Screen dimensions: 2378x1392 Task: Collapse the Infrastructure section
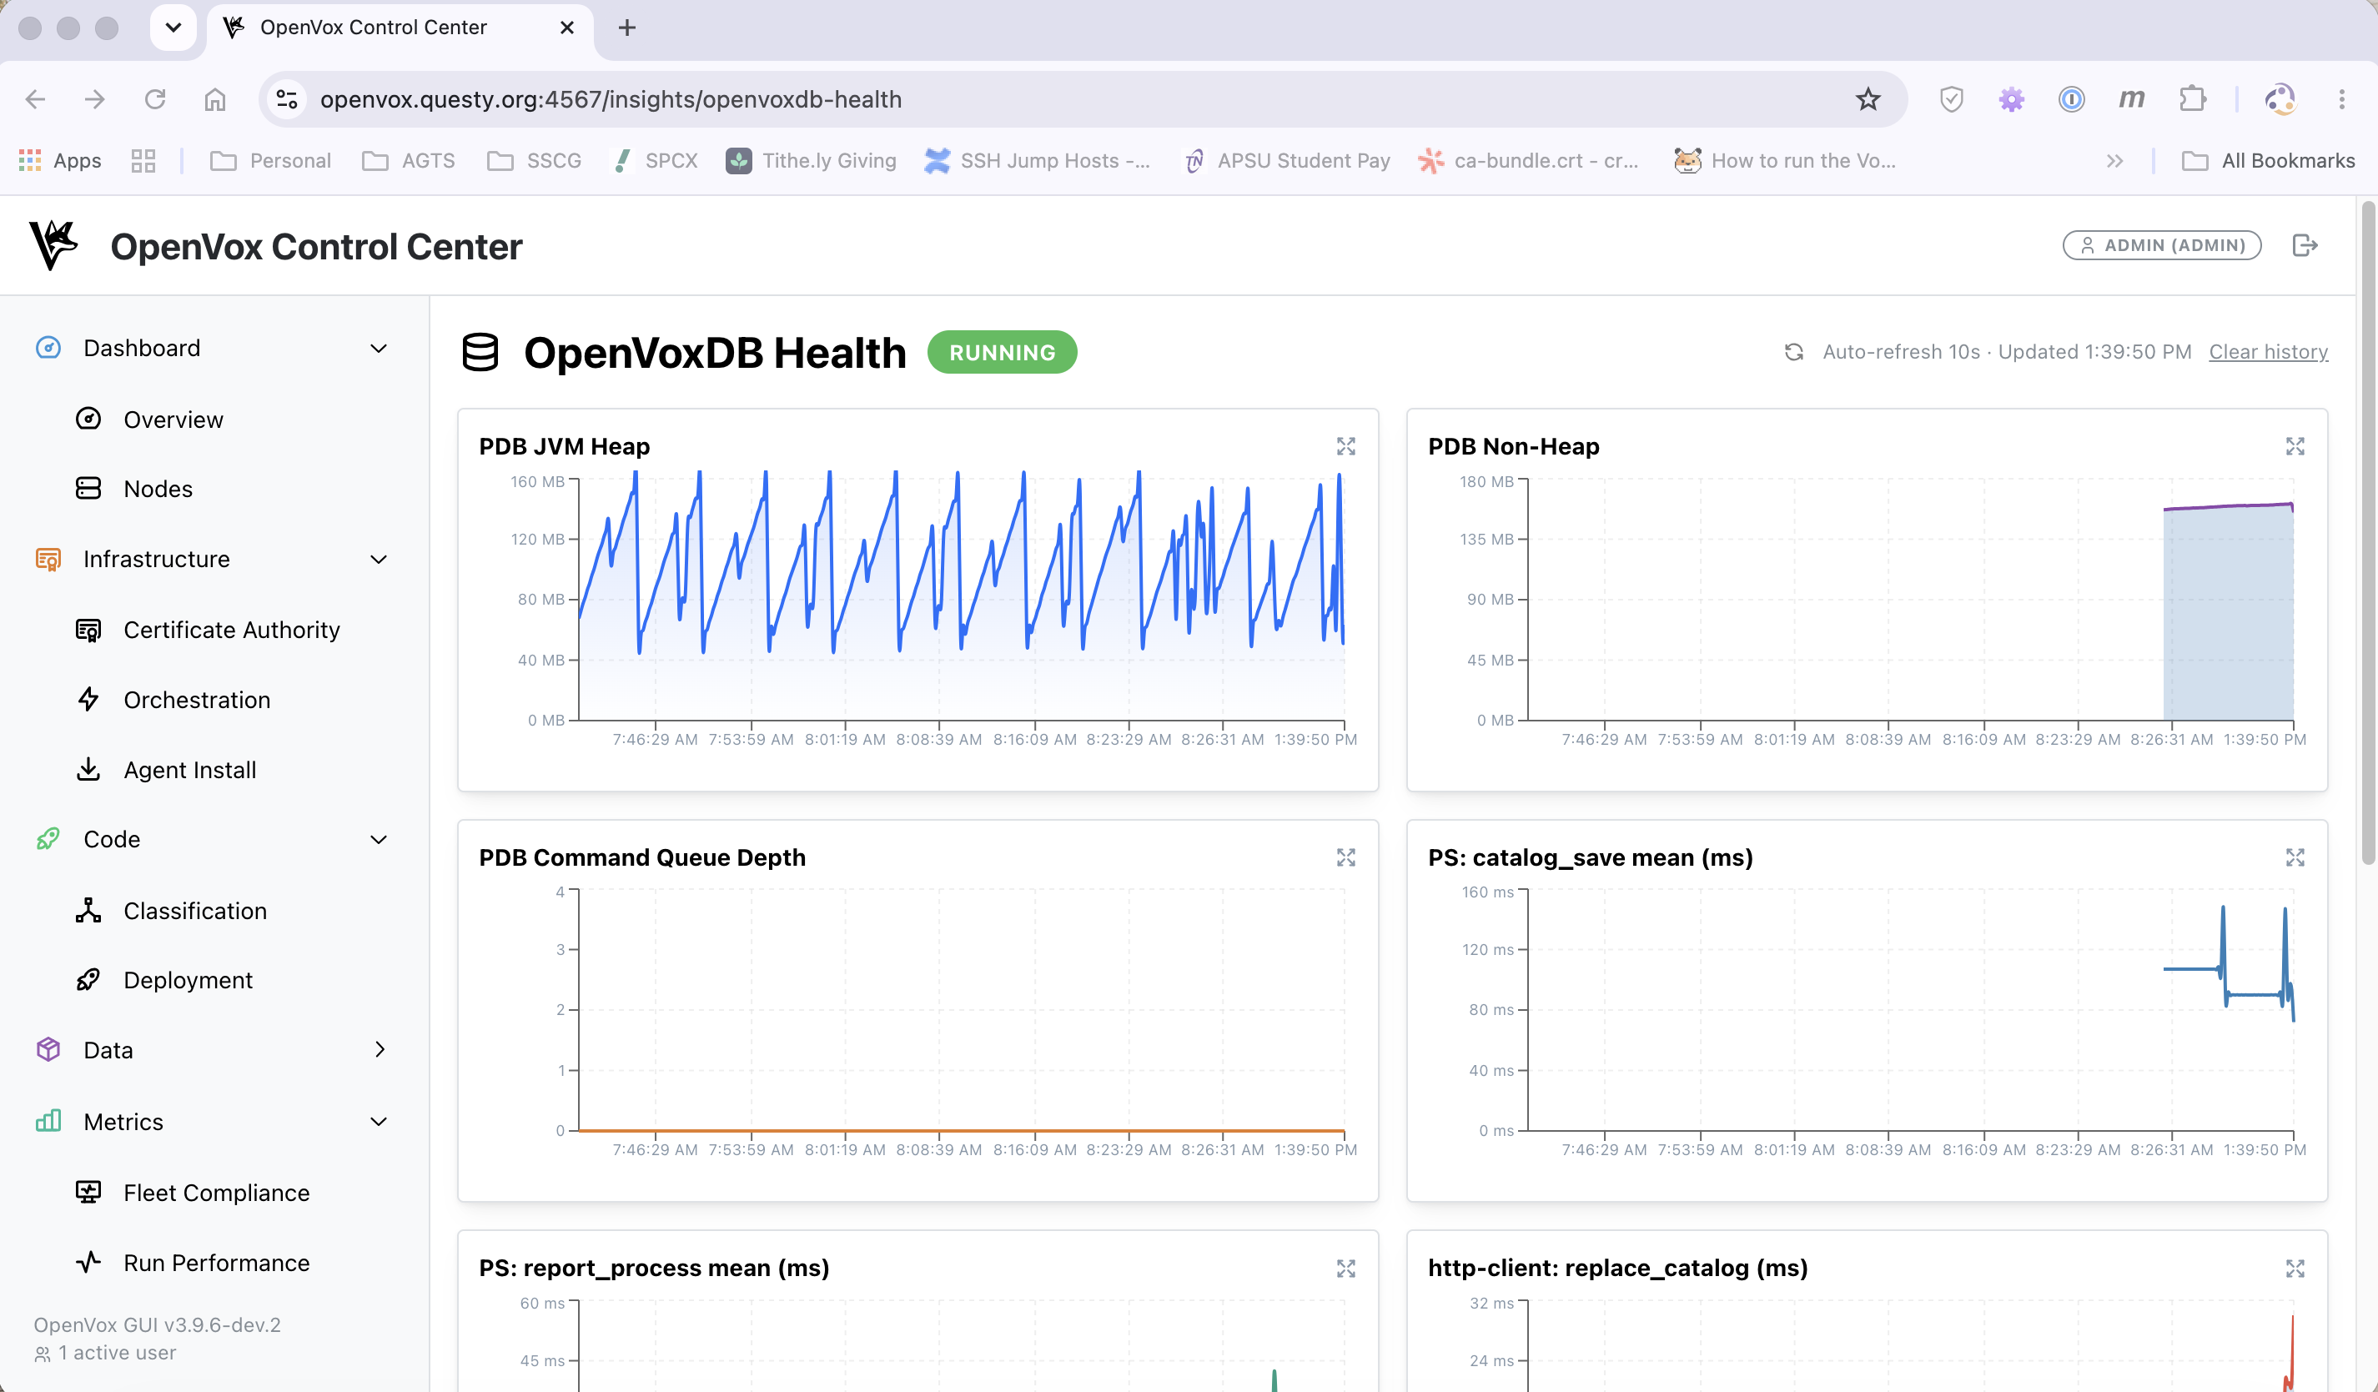[x=379, y=560]
